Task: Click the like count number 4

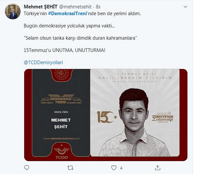Action: [121, 168]
